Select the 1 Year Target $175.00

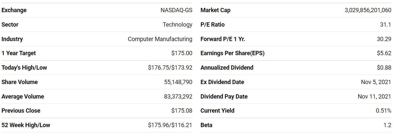point(182,53)
